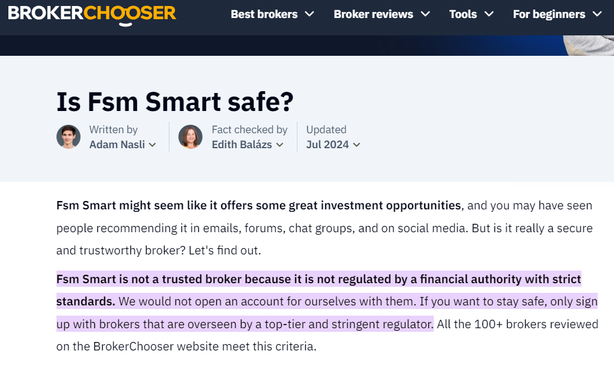Click the hero banner image in corner

[589, 46]
